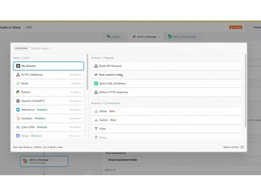Image resolution: width=261 pixels, height=196 pixels.
Task: Click the Return HTTP response icon
Action: tap(96, 92)
